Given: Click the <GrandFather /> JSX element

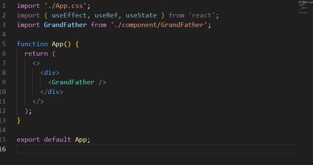Looking at the screenshot, I should pos(77,82).
